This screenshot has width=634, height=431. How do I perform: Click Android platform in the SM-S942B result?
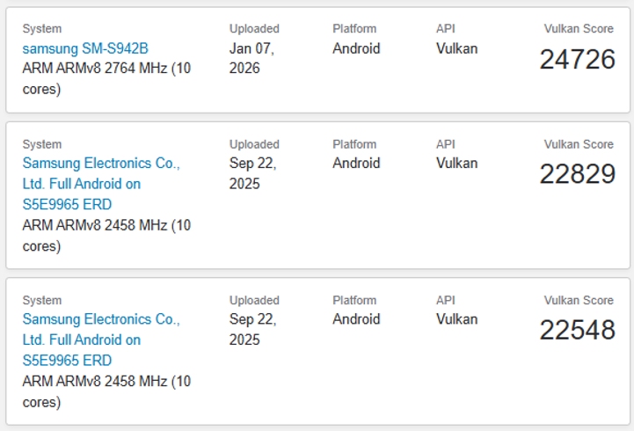356,48
